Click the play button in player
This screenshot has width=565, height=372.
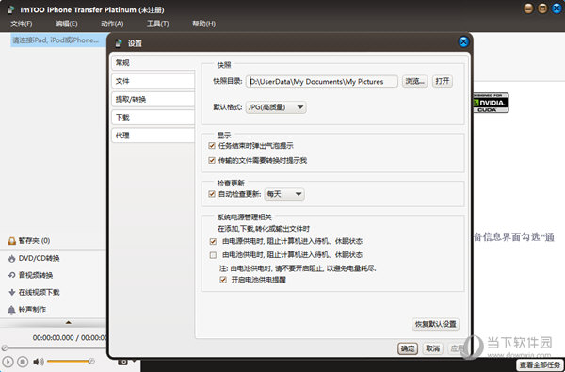(x=8, y=362)
